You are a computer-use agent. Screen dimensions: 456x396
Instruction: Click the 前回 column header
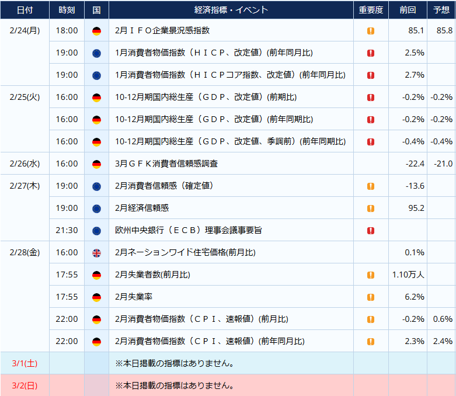(x=408, y=10)
